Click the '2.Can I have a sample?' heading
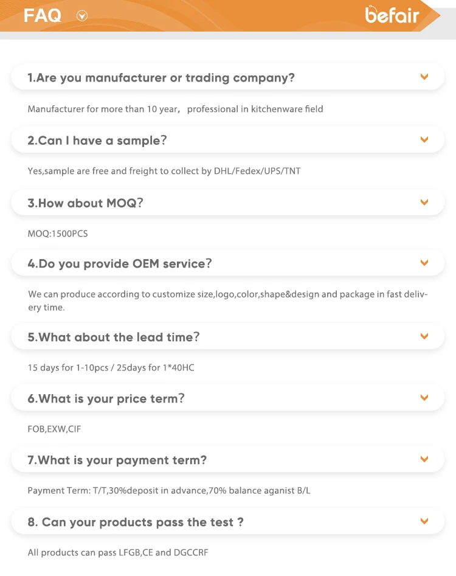The width and height of the screenshot is (456, 576). pyautogui.click(x=97, y=141)
